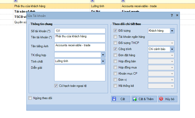Image resolution: width=195 pixels, height=118 pixels.
Task: Enable the Đơn đặt hàng checkbox
Action: click(115, 55)
